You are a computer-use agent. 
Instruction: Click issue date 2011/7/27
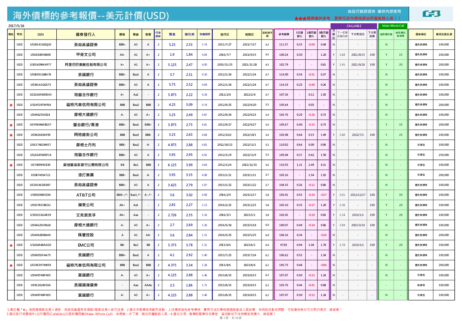coord(225,45)
